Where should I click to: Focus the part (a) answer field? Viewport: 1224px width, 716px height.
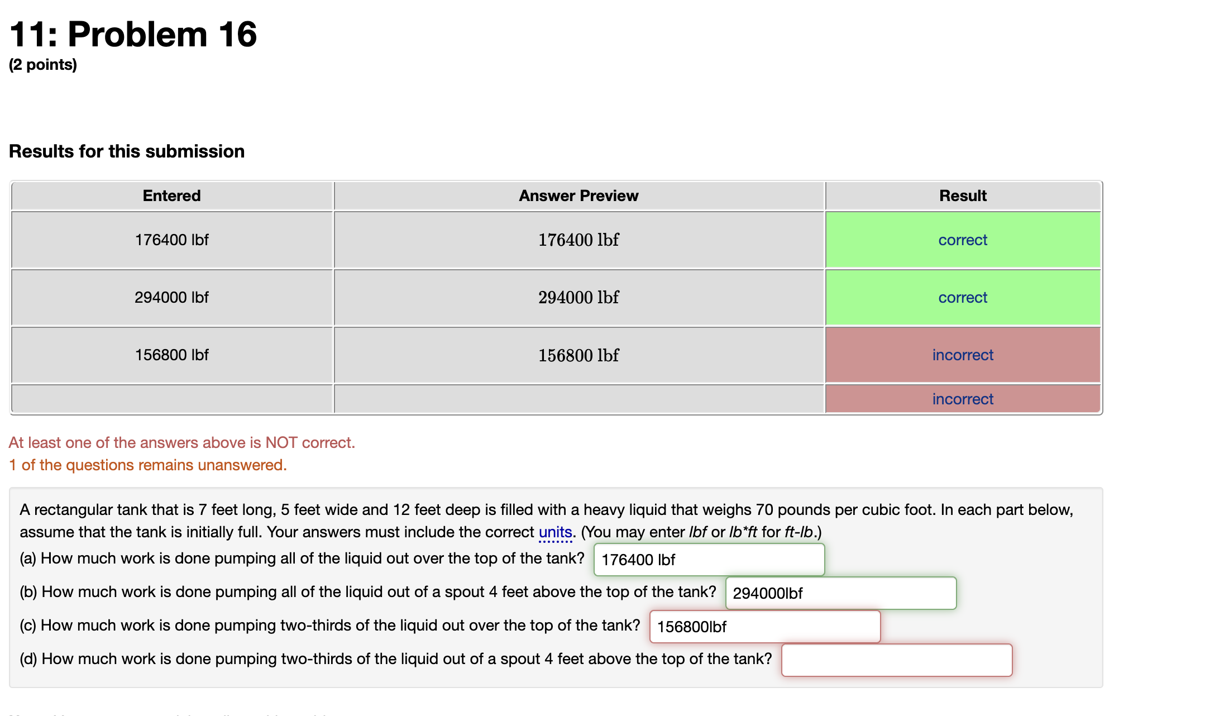[x=709, y=560]
